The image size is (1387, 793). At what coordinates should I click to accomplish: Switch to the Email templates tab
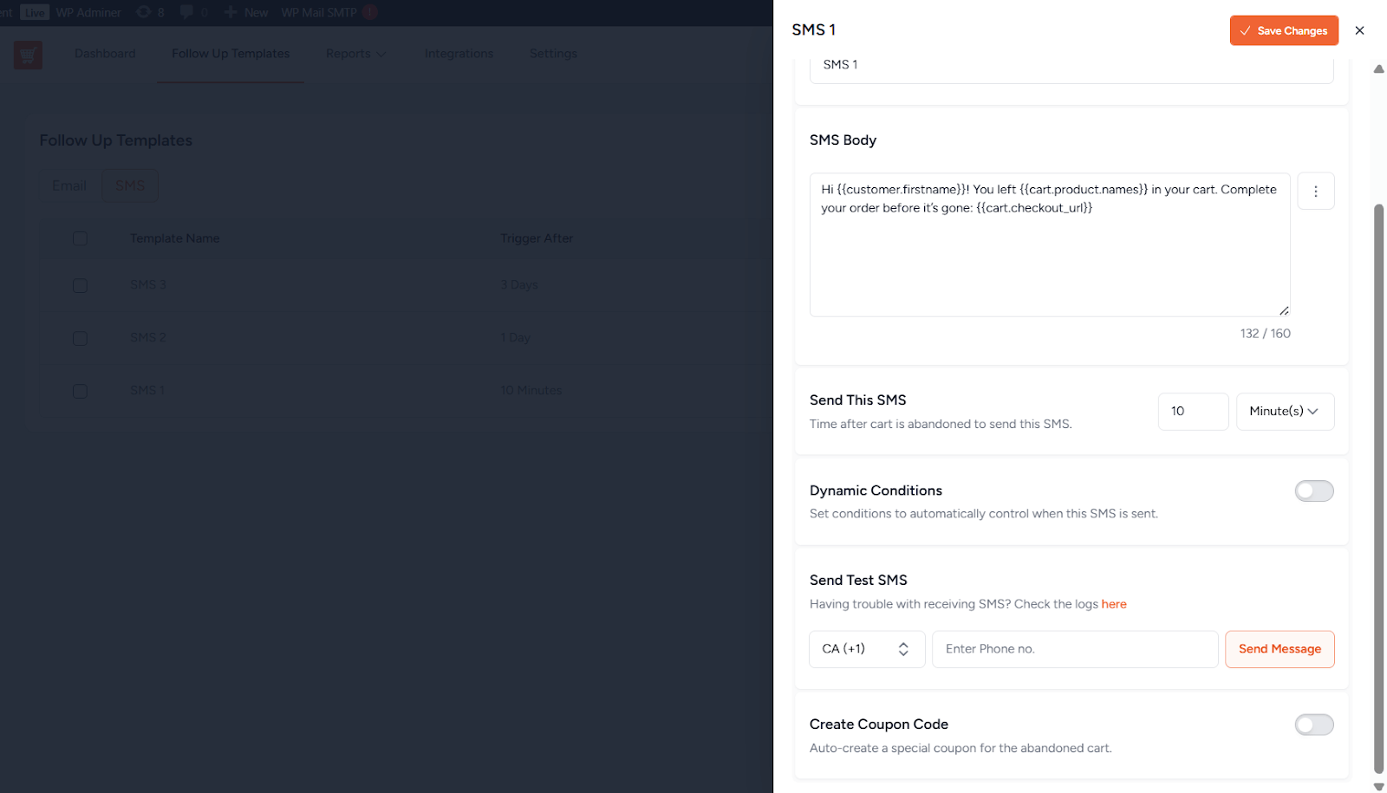tap(69, 185)
